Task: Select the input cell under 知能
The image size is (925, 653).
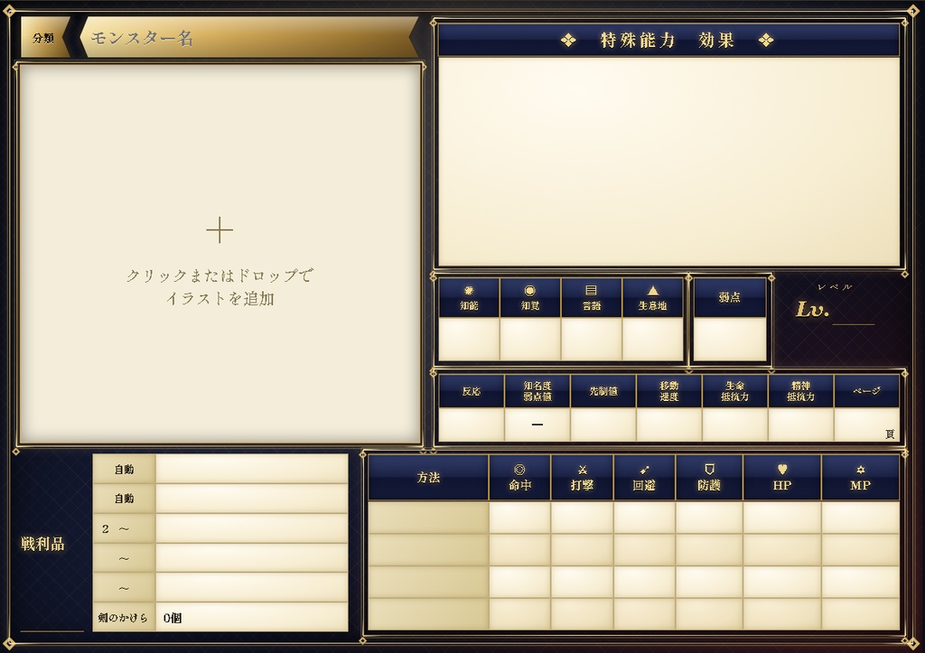Action: 469,339
